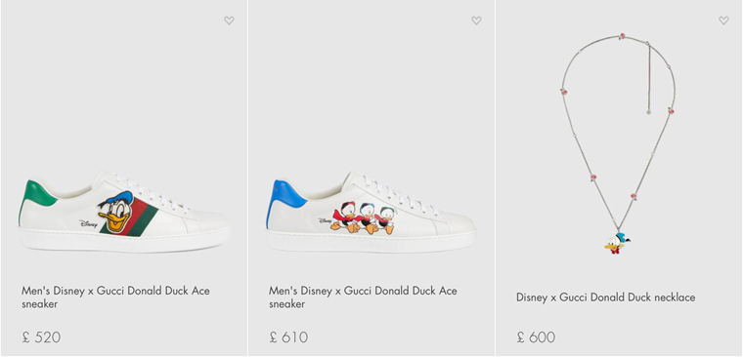Open the sneaker title link priced £520
This screenshot has width=744, height=357.
(x=115, y=297)
